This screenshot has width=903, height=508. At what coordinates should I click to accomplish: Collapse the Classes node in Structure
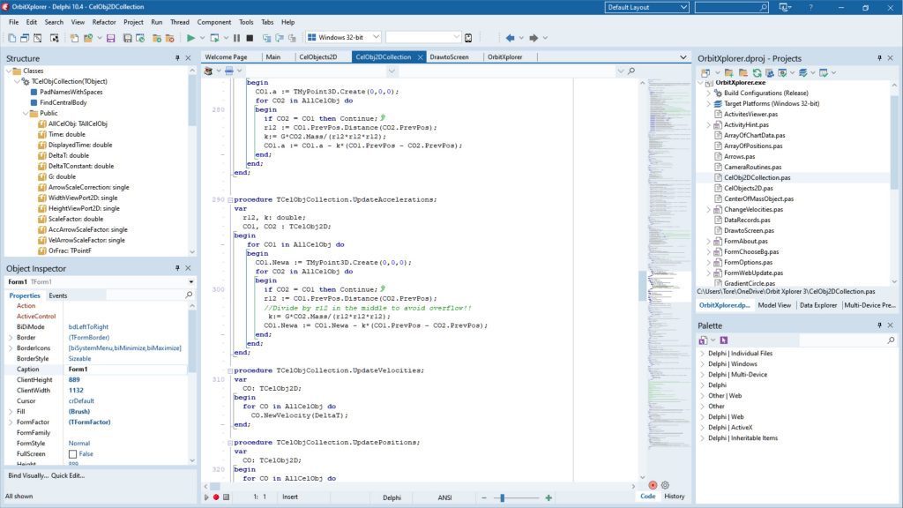pos(9,71)
